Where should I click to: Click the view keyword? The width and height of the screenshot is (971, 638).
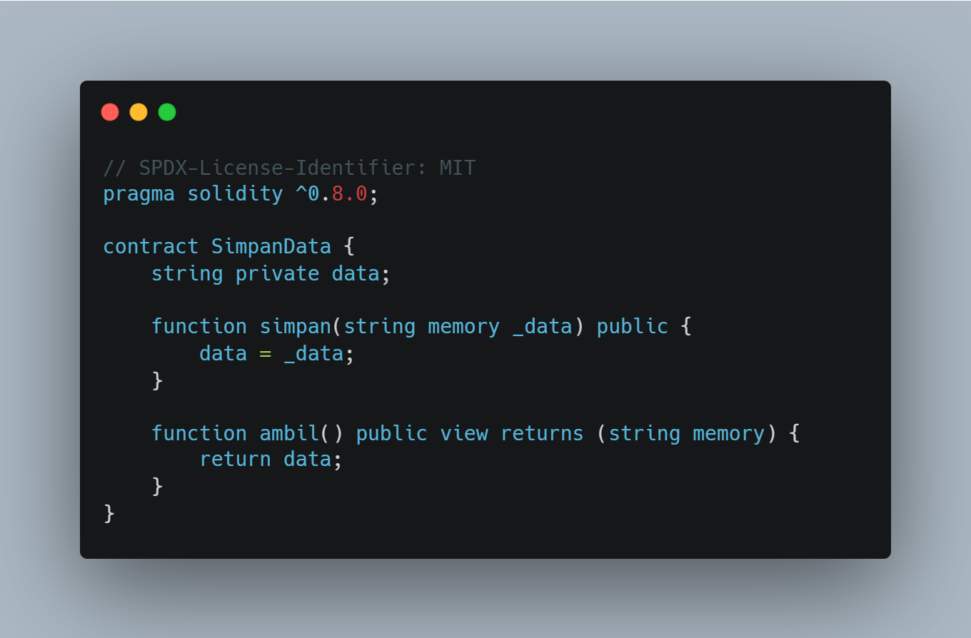click(x=463, y=433)
